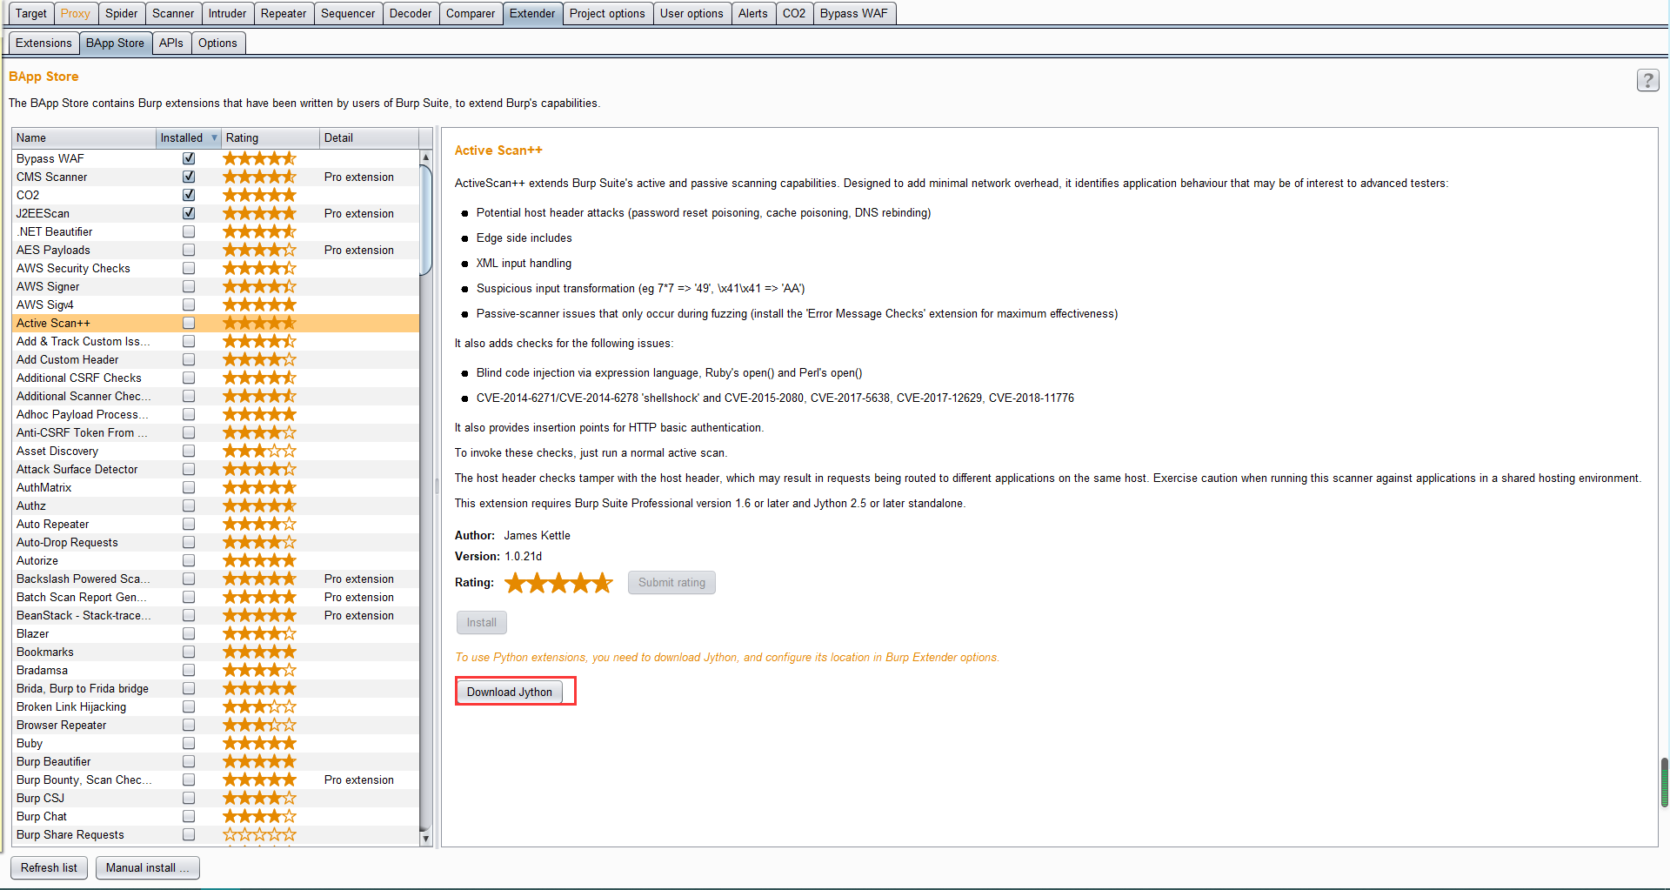This screenshot has width=1670, height=890.
Task: Select the Burp Bounty, Scan Check row
Action: pyautogui.click(x=216, y=780)
